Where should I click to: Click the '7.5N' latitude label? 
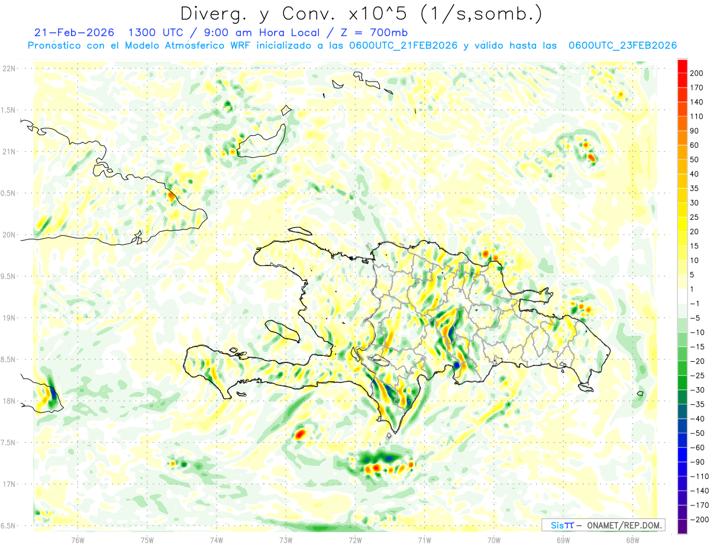(x=9, y=442)
